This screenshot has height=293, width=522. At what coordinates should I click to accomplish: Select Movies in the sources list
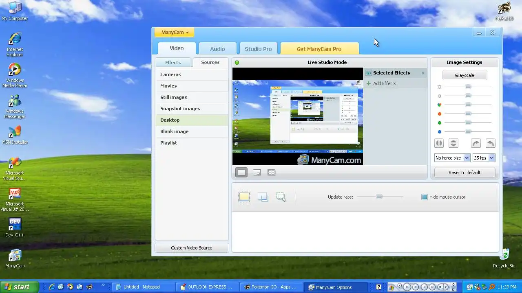(192, 86)
